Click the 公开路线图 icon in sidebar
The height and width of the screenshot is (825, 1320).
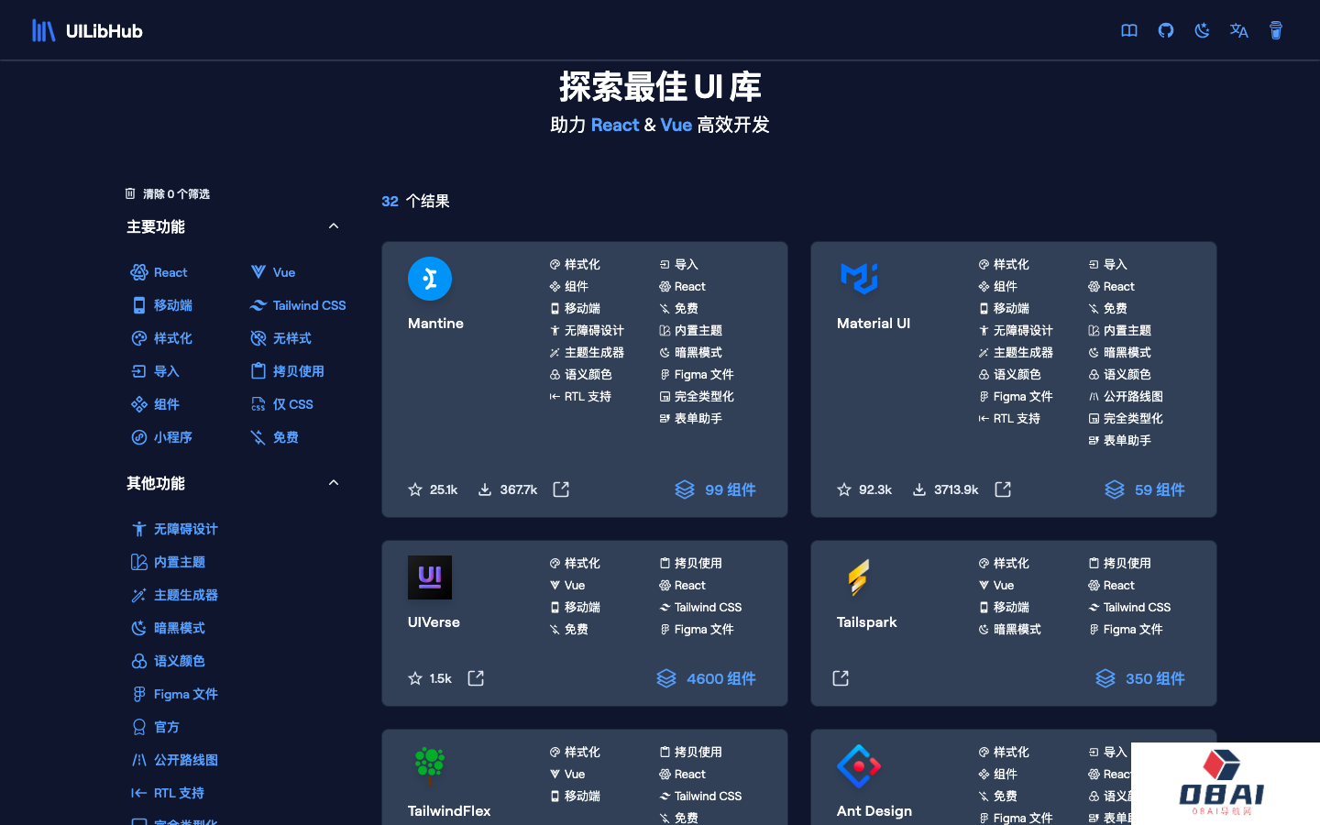coord(138,760)
